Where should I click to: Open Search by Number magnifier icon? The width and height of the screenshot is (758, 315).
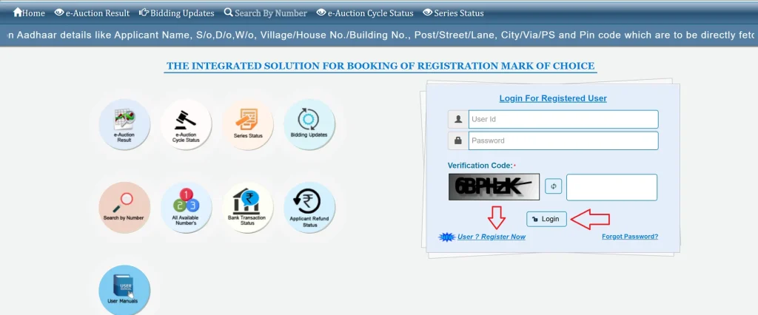[124, 207]
